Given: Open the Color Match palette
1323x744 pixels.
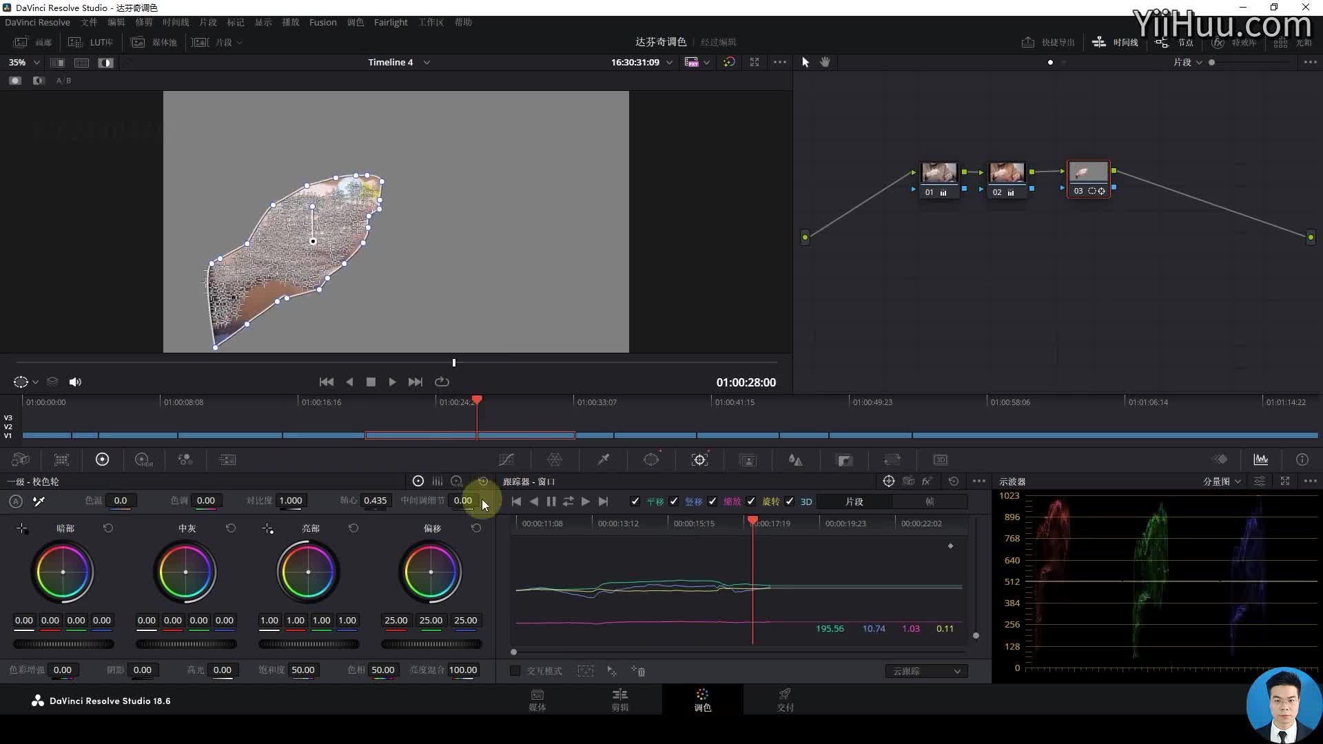Looking at the screenshot, I should coord(61,459).
